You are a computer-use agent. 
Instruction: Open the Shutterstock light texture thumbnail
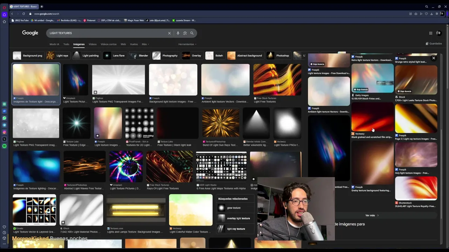(416, 188)
